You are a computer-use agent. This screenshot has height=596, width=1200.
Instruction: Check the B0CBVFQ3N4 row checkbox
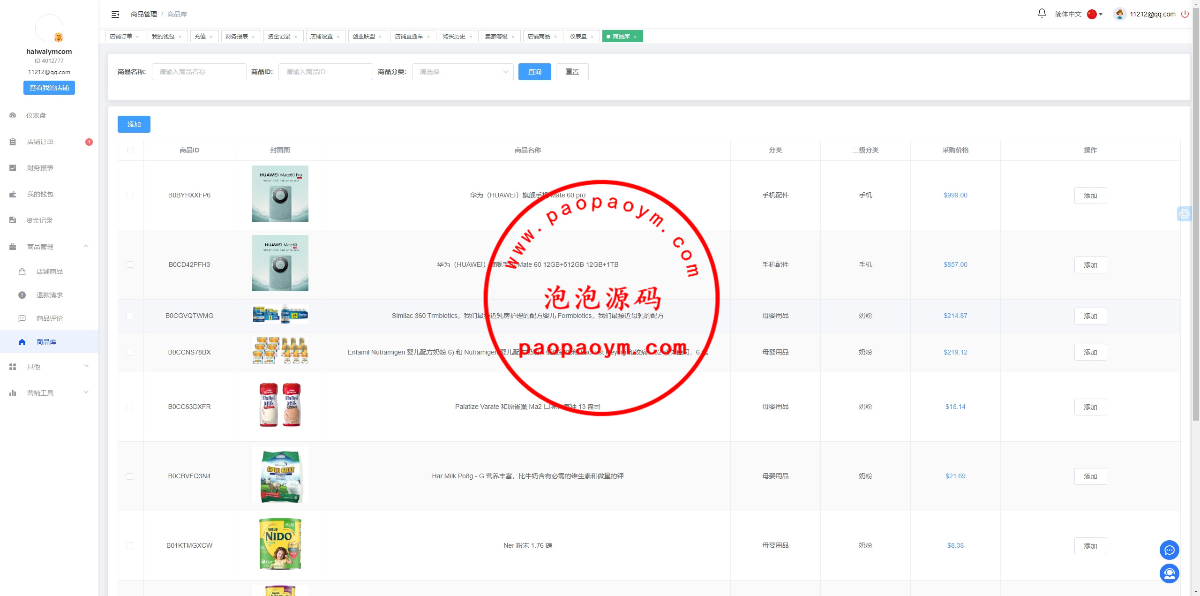[130, 476]
